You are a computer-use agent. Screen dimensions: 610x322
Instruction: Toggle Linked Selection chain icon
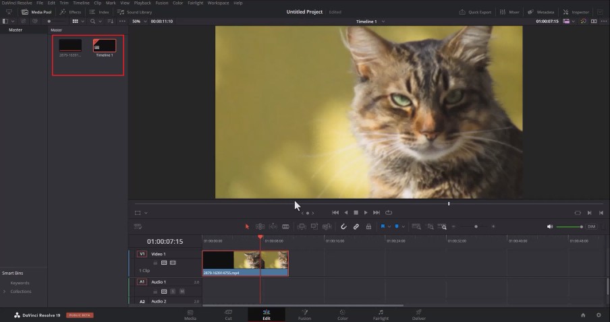(x=356, y=226)
